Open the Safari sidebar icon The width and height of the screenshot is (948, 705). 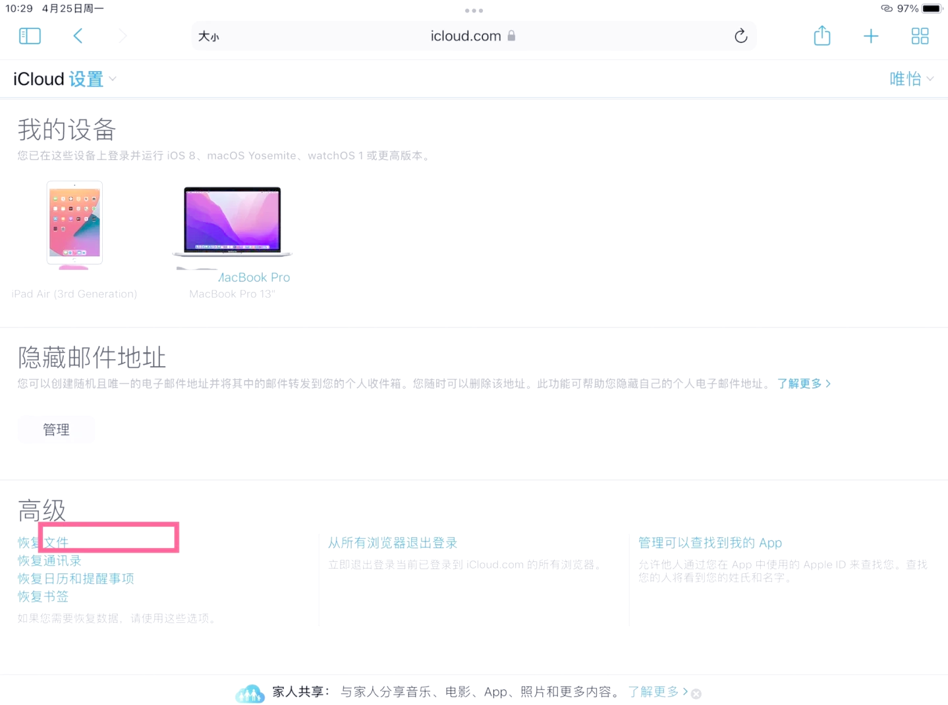[30, 36]
